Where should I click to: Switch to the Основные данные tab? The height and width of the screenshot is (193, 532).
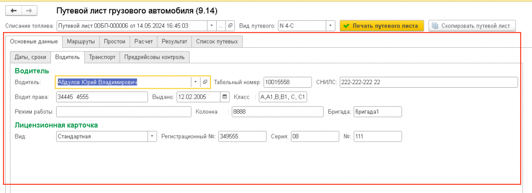click(34, 42)
